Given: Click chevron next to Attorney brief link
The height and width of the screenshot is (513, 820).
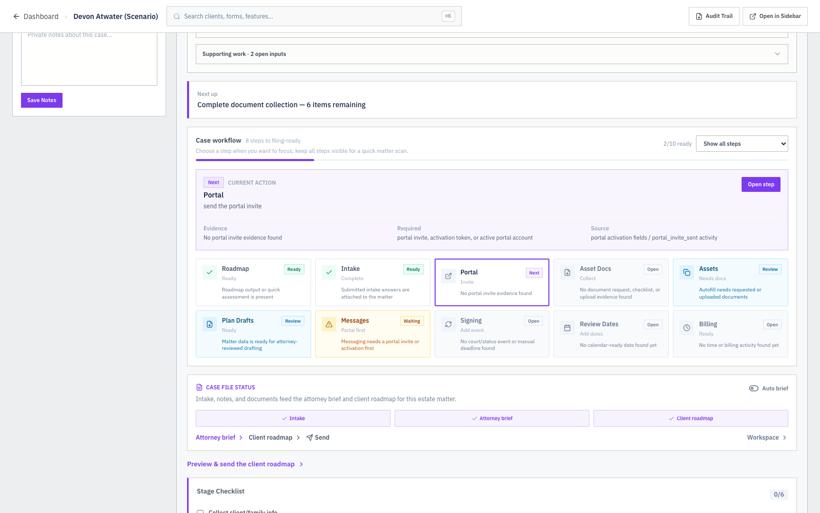Looking at the screenshot, I should 241,438.
